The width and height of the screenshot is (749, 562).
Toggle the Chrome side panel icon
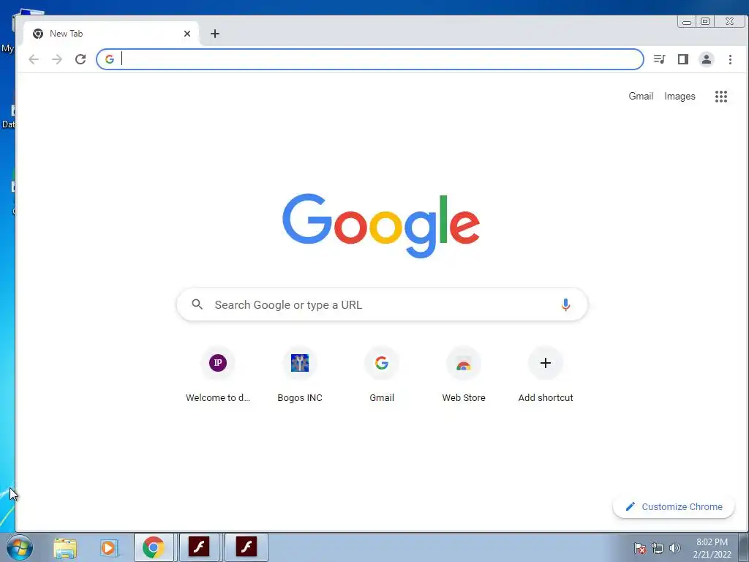pos(683,59)
